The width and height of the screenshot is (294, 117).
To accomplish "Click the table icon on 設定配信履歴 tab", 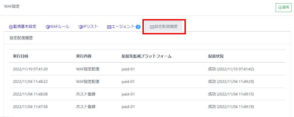I will pyautogui.click(x=152, y=27).
